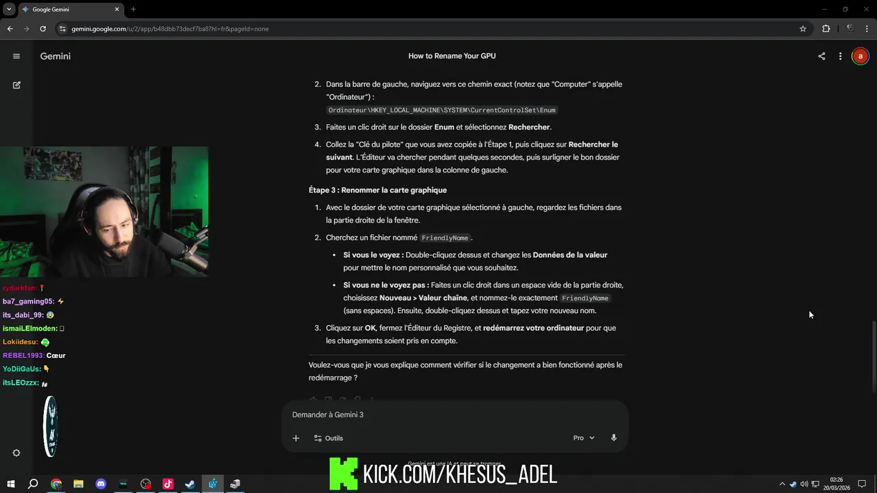Add a file with the plus icon
877x493 pixels.
point(296,438)
